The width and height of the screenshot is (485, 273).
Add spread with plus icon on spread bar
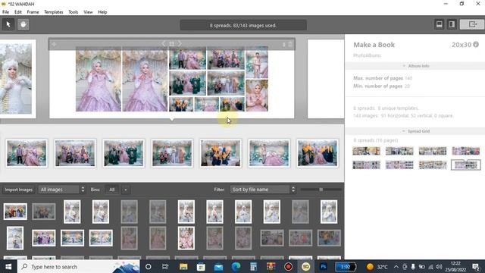[54, 44]
